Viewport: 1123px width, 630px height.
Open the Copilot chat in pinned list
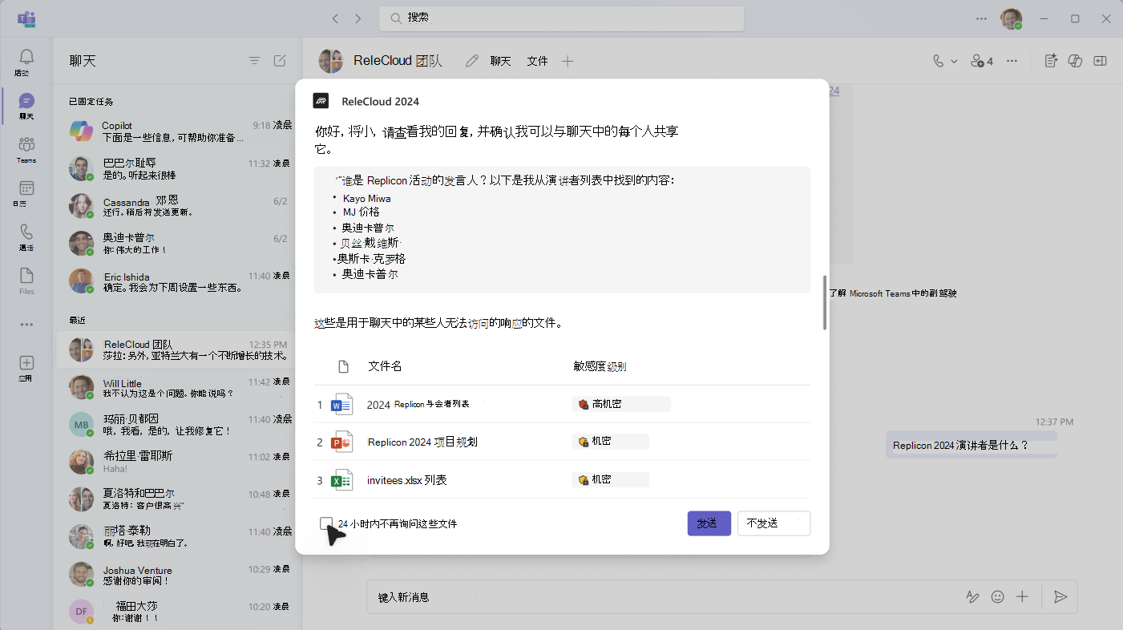coord(180,131)
